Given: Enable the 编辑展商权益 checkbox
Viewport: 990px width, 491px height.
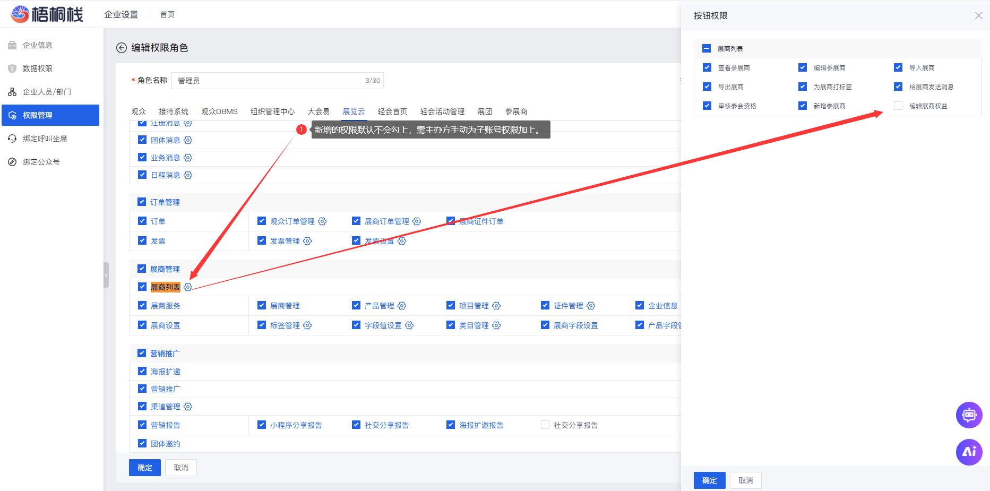Looking at the screenshot, I should [x=898, y=106].
